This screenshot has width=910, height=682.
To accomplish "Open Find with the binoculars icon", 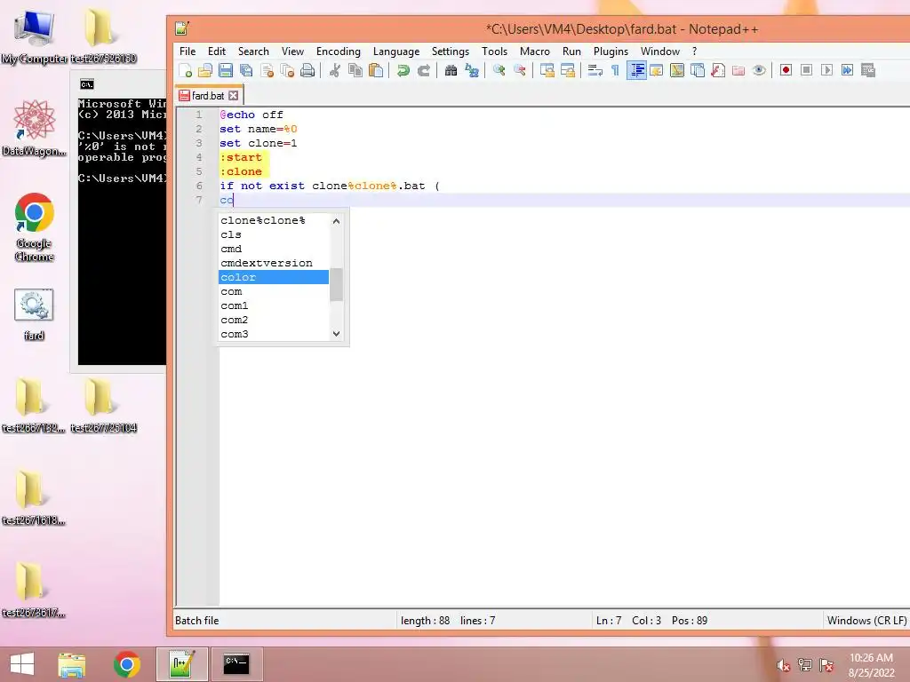I will pyautogui.click(x=451, y=71).
